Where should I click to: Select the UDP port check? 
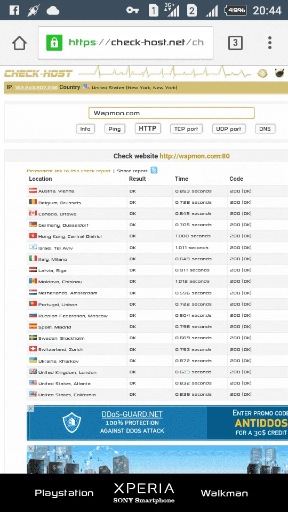(x=229, y=129)
